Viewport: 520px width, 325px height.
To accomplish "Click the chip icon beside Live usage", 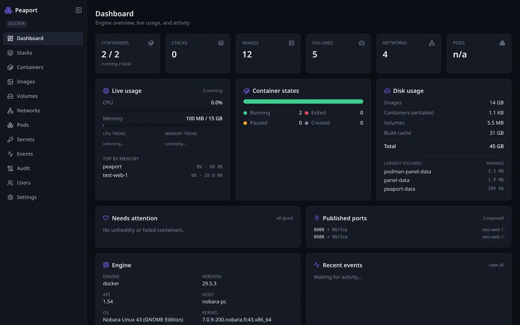I will pyautogui.click(x=106, y=91).
